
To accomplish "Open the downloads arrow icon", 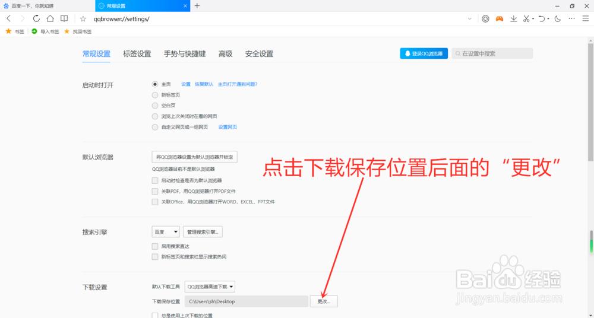I will (514, 18).
